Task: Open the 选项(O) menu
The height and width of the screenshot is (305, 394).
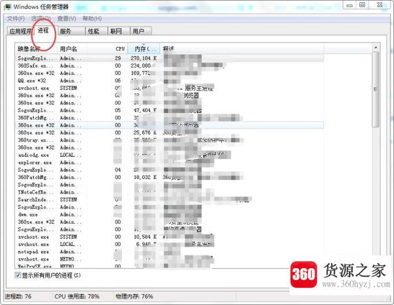Action: click(x=40, y=18)
